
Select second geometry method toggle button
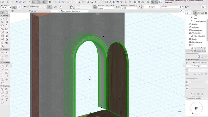tap(55, 7)
